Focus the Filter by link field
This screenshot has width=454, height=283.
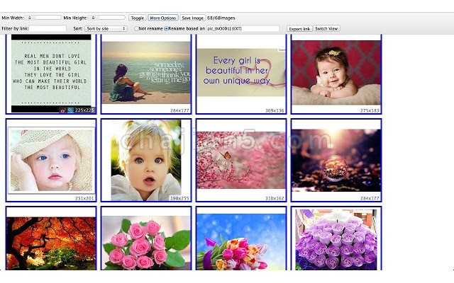[48, 28]
